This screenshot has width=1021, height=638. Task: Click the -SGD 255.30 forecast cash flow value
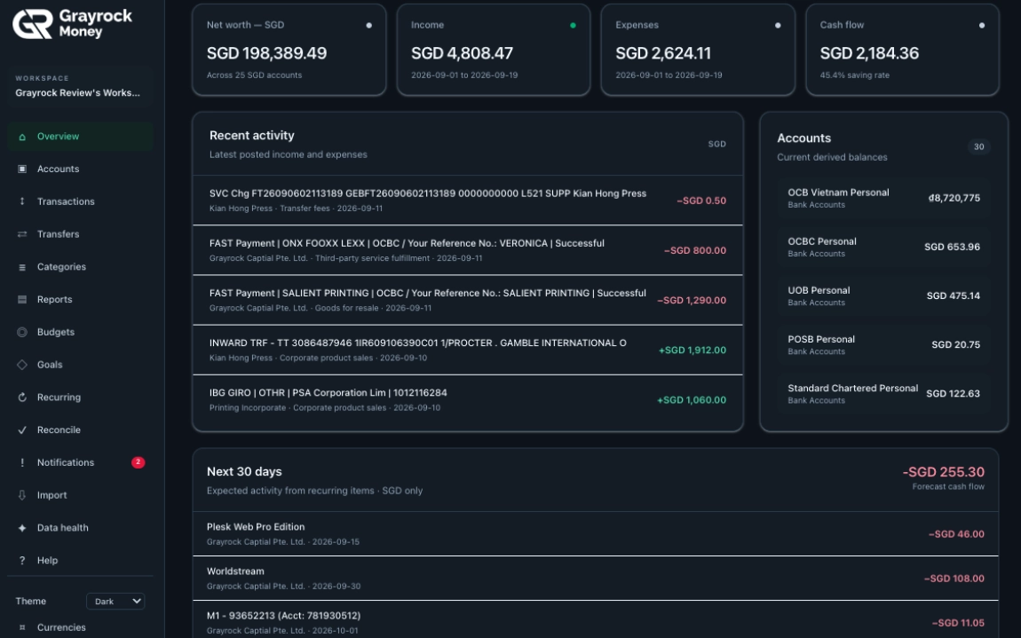(944, 472)
